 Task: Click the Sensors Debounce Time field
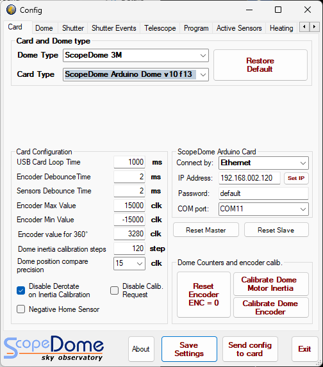(x=129, y=191)
